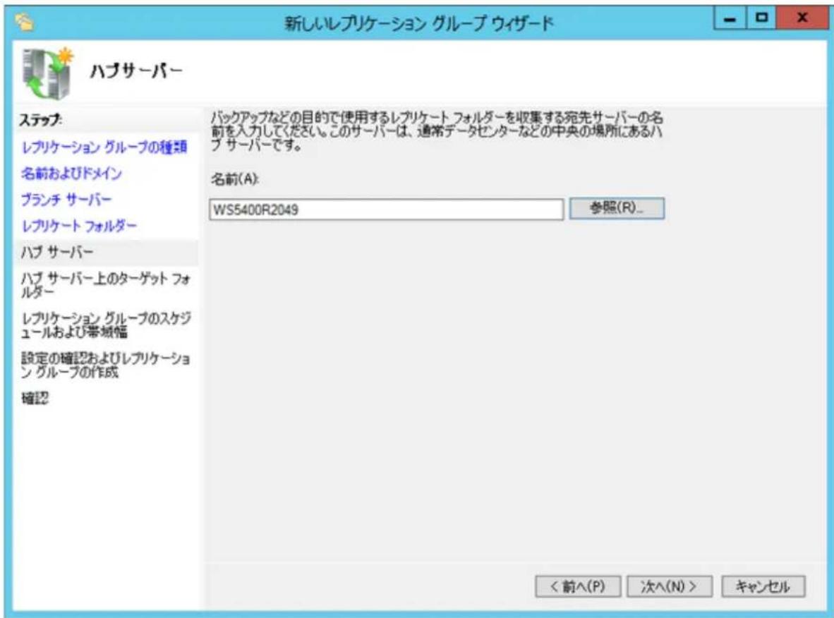834x618 pixels.
Task: Click the ステップ heading
Action: pos(40,120)
